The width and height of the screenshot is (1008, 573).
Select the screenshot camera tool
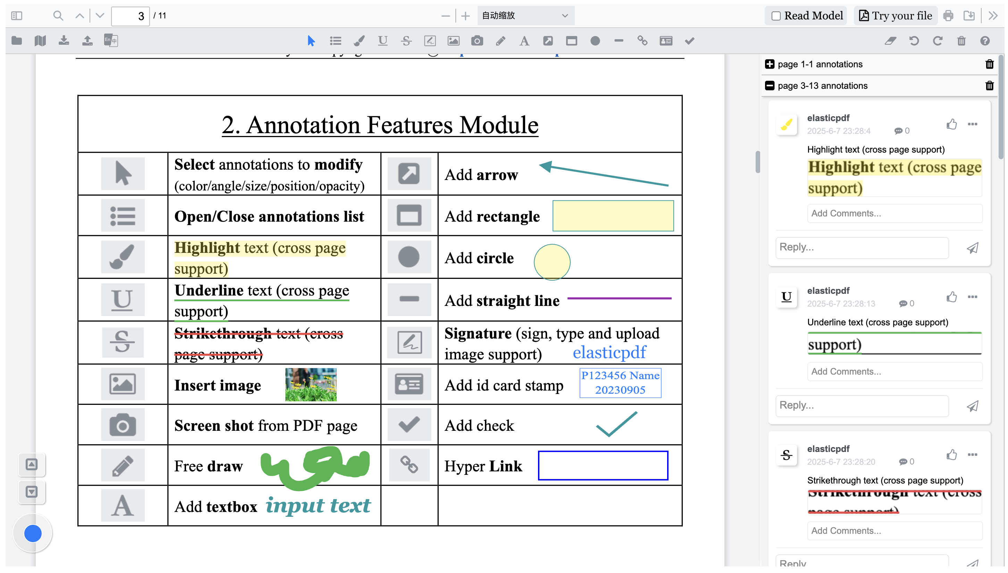[x=477, y=41]
